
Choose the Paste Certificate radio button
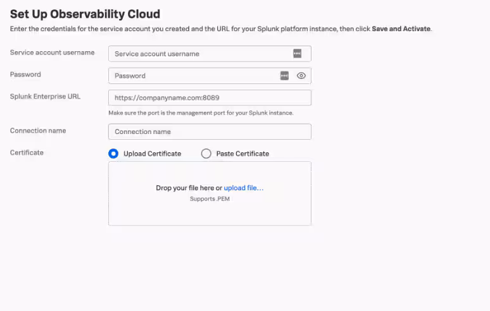[x=206, y=154]
